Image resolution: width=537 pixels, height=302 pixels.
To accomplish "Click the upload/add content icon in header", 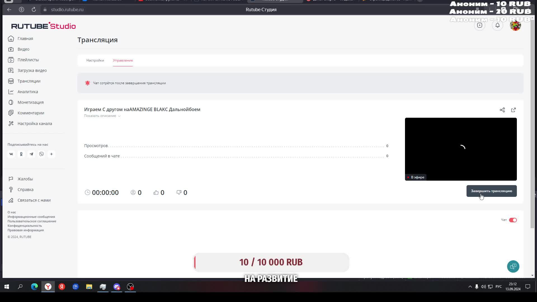I will pos(480,25).
